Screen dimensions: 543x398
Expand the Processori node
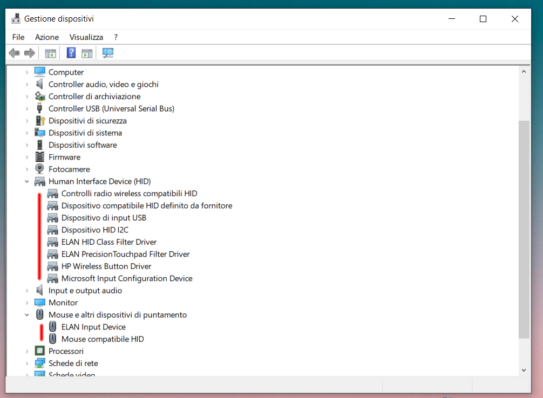27,351
